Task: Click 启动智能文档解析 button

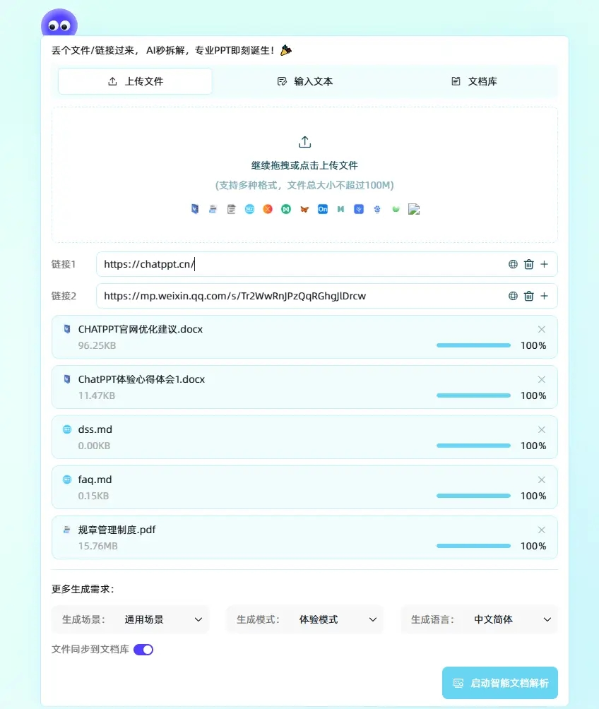Action: [x=500, y=683]
